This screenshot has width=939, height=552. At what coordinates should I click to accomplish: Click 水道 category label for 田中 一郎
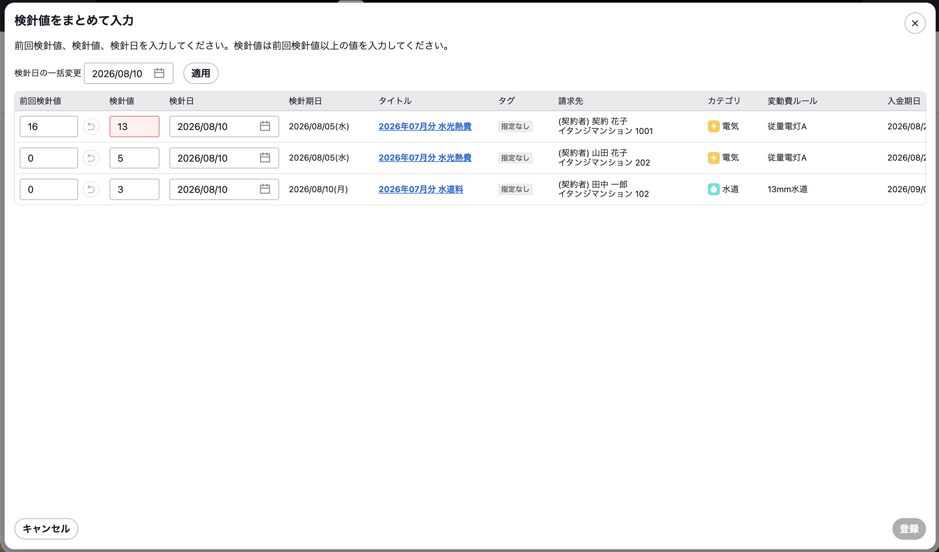pyautogui.click(x=730, y=189)
